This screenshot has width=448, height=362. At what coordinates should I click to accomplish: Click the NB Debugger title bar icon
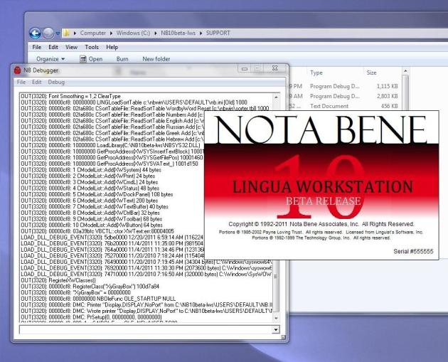18,70
